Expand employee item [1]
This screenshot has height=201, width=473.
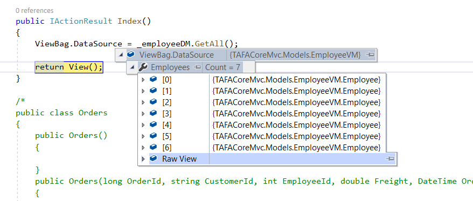(143, 91)
